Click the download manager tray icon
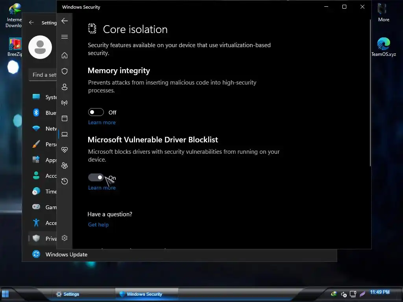The height and width of the screenshot is (302, 403). (334, 293)
